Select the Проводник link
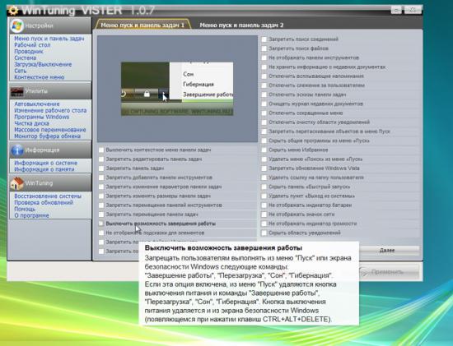Screen dimensions: 453x346 tap(29, 51)
